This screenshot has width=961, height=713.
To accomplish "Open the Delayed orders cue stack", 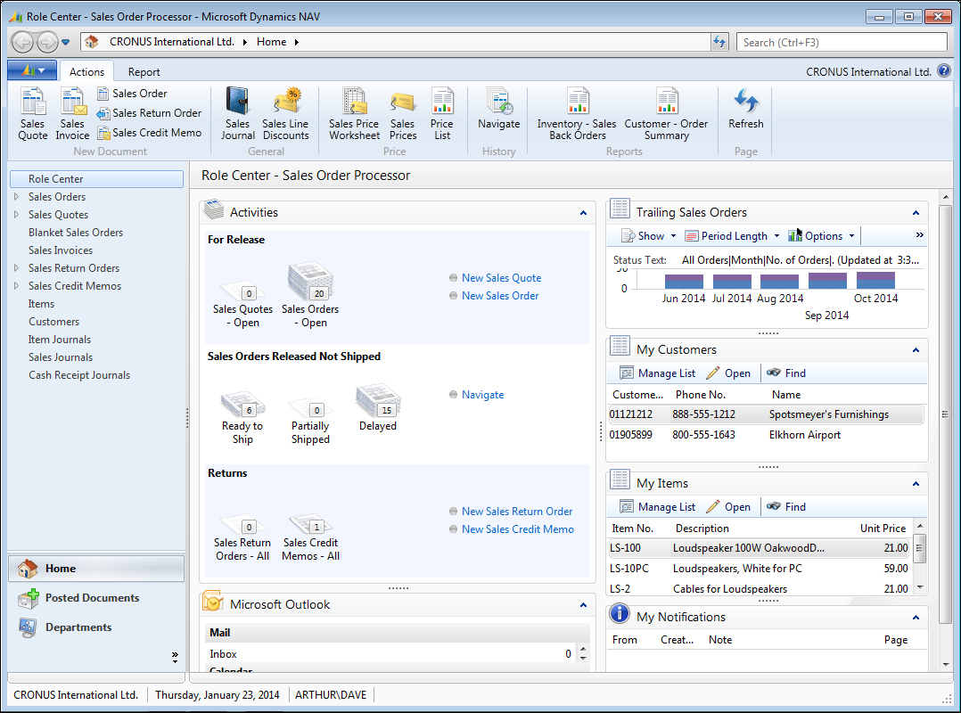I will (378, 408).
